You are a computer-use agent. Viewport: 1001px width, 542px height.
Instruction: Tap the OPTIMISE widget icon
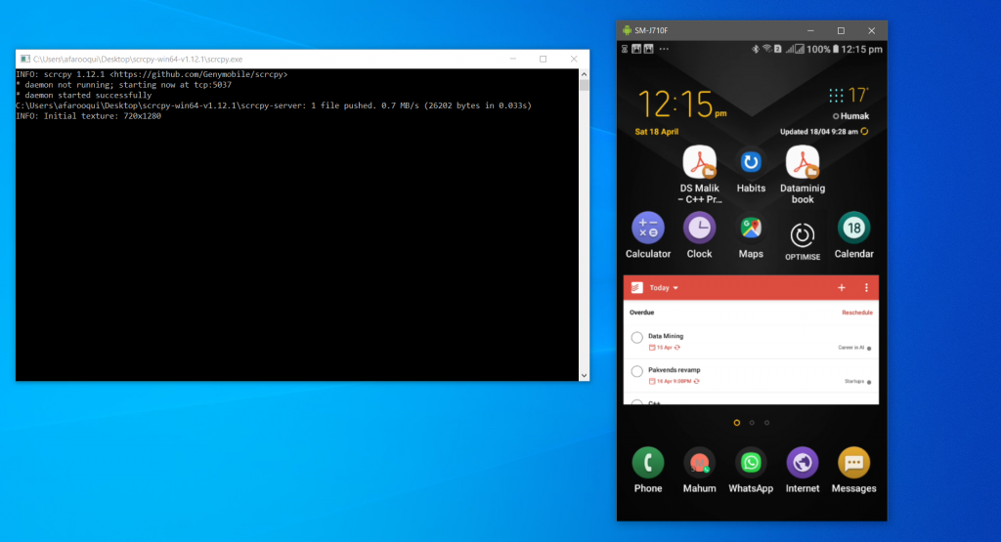pyautogui.click(x=803, y=235)
